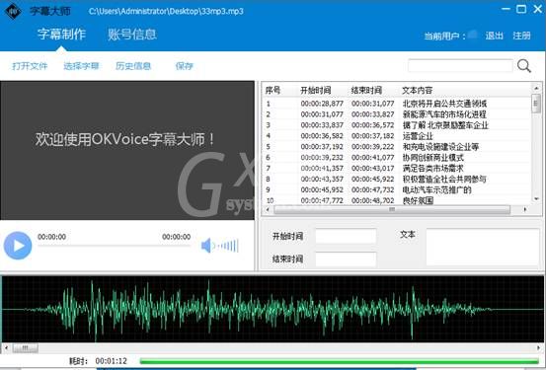The image size is (546, 370).
Task: Click start time 00:00:28,877
Action: (x=322, y=104)
